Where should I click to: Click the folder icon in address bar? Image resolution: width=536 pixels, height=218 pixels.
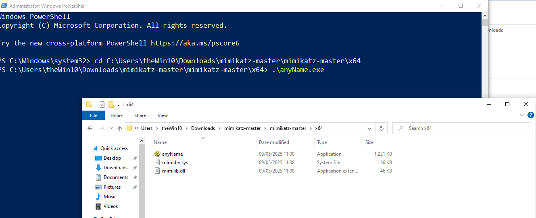(x=130, y=128)
